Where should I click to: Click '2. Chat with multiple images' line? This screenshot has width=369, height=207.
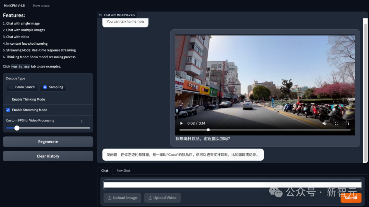[24, 30]
